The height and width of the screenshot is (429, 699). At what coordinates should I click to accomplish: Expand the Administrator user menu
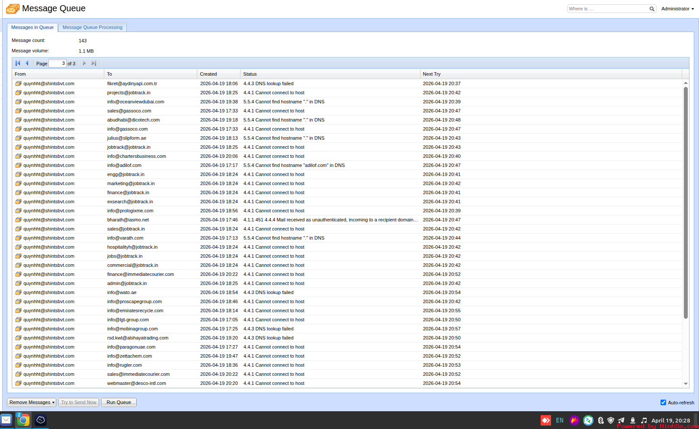pos(677,9)
